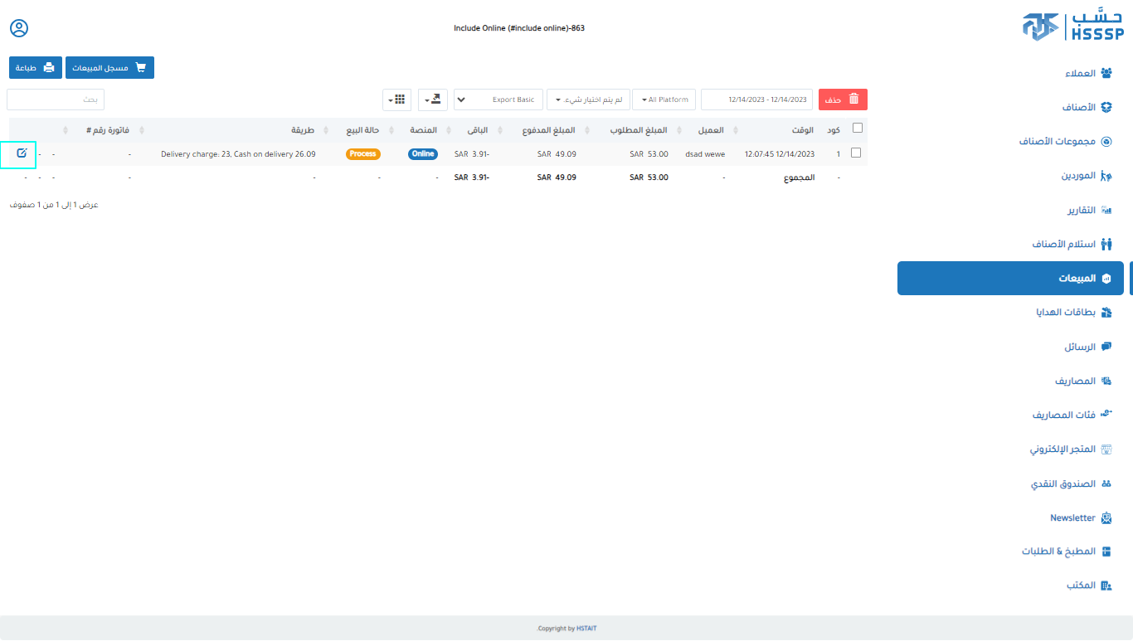Screen dimensions: 1133x641
Task: Check the checkbox for sale row 1
Action: pos(856,153)
